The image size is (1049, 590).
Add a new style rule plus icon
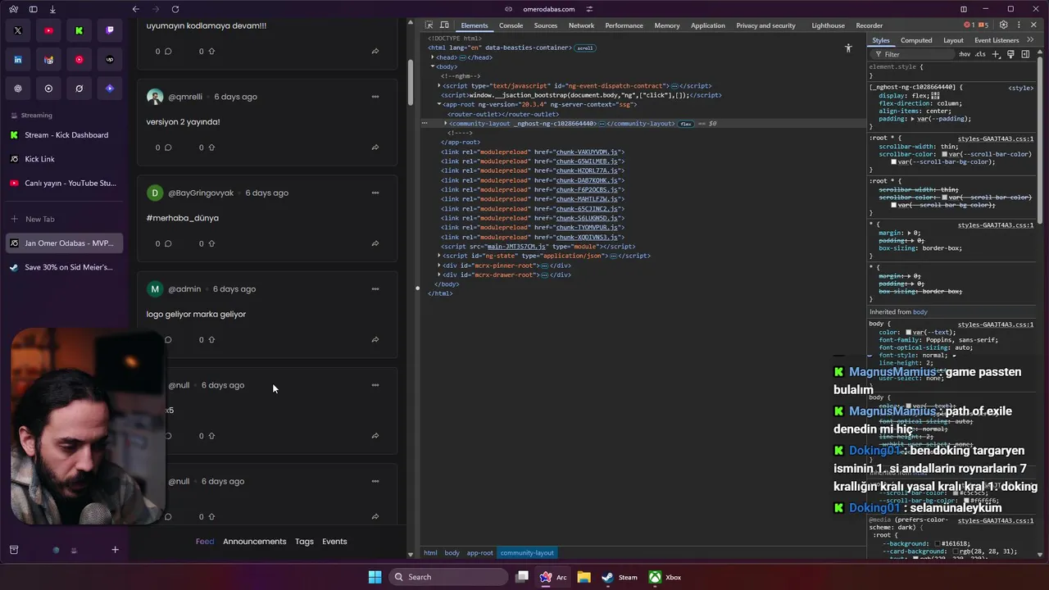point(996,54)
